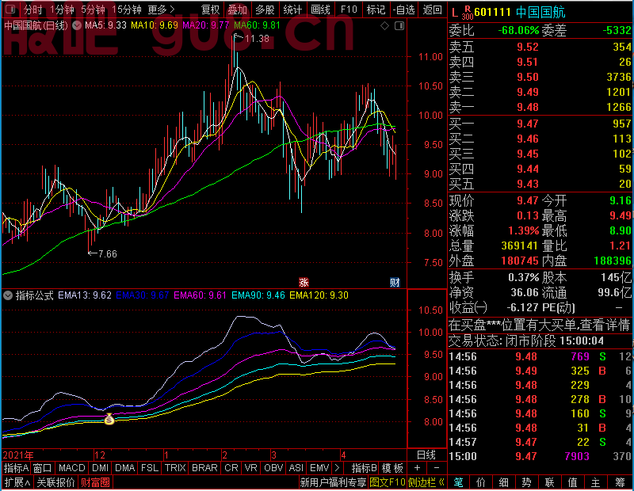Expand the 扩展 panel
This screenshot has height=491, width=634.
[17, 482]
